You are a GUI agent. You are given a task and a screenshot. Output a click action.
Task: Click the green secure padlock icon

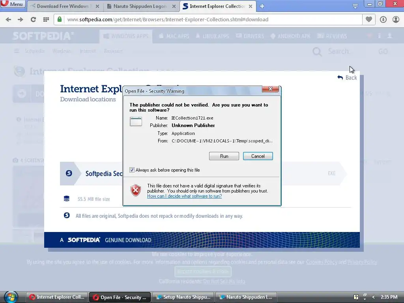[x=60, y=19]
